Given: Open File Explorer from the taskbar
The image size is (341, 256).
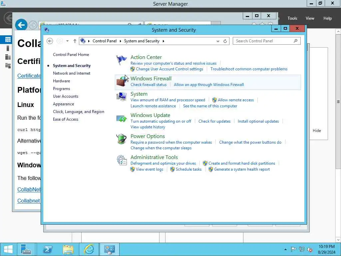Looking at the screenshot, I should point(68,249).
